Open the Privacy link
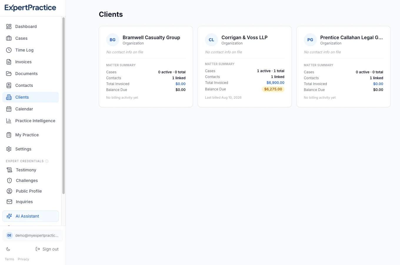This screenshot has height=265, width=400. pyautogui.click(x=23, y=259)
